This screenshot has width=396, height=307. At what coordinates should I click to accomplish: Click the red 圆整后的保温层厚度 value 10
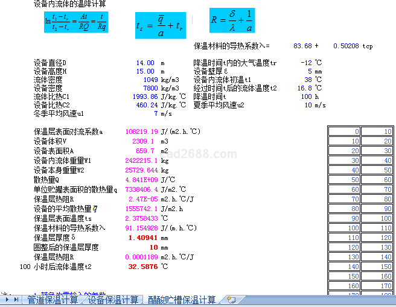coord(153,247)
